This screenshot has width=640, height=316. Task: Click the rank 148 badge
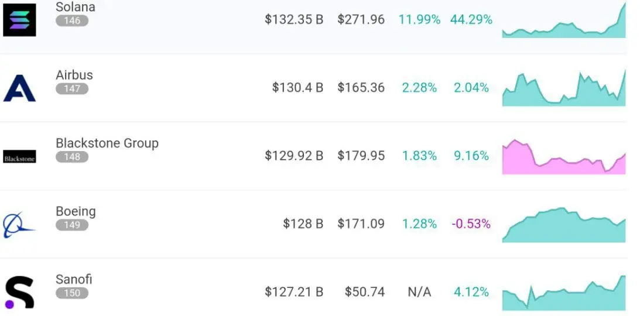click(72, 157)
